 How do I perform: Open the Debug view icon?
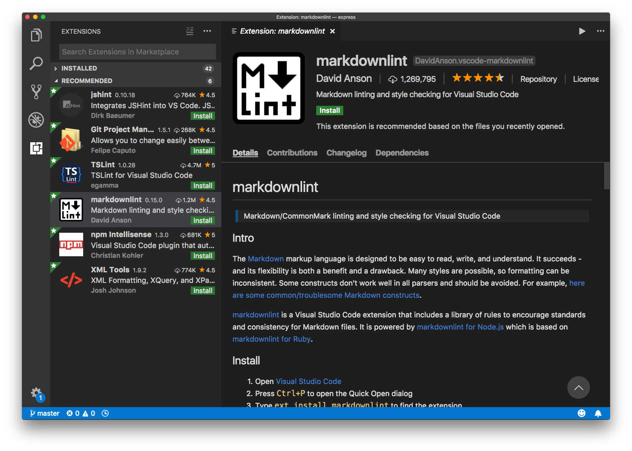(36, 120)
